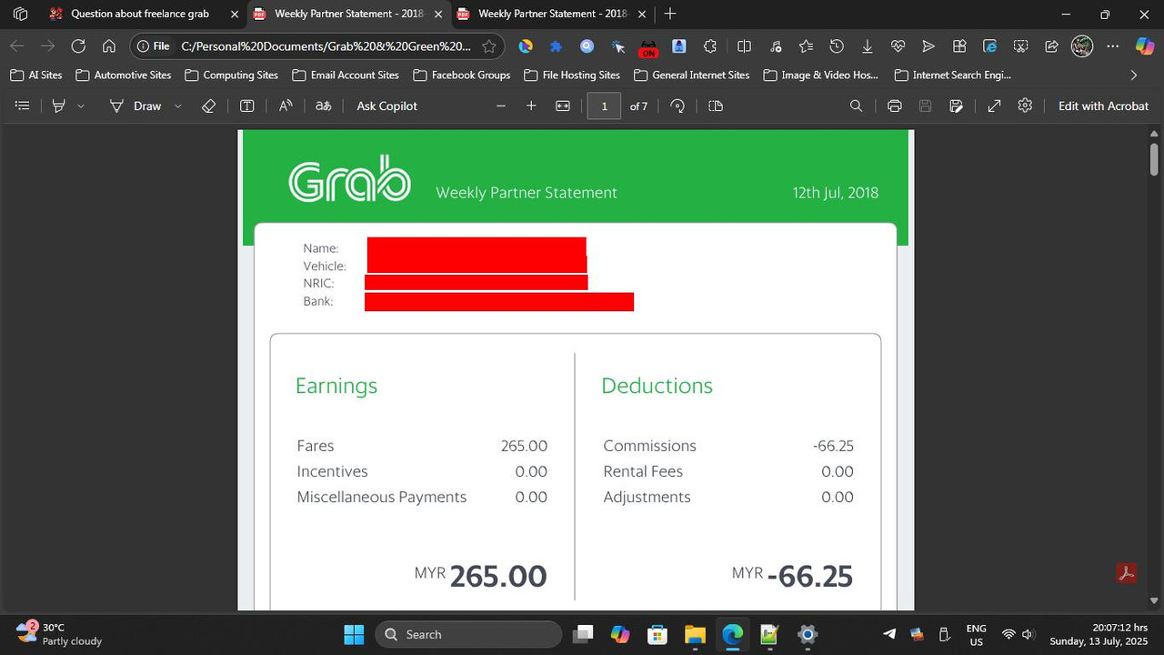
Task: Open the Windows Start menu
Action: click(x=354, y=634)
